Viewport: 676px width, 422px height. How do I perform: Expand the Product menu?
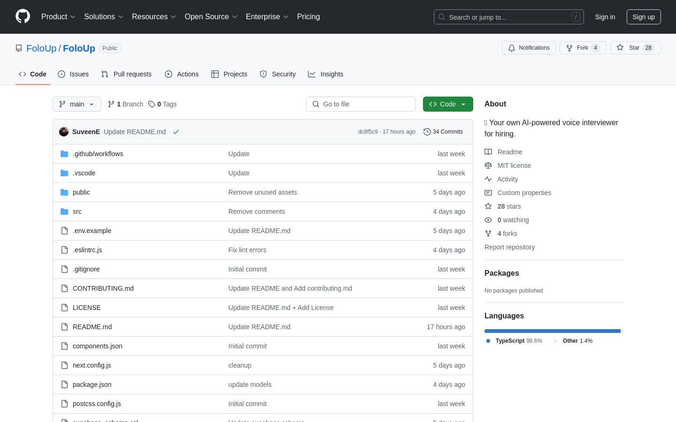tap(58, 17)
